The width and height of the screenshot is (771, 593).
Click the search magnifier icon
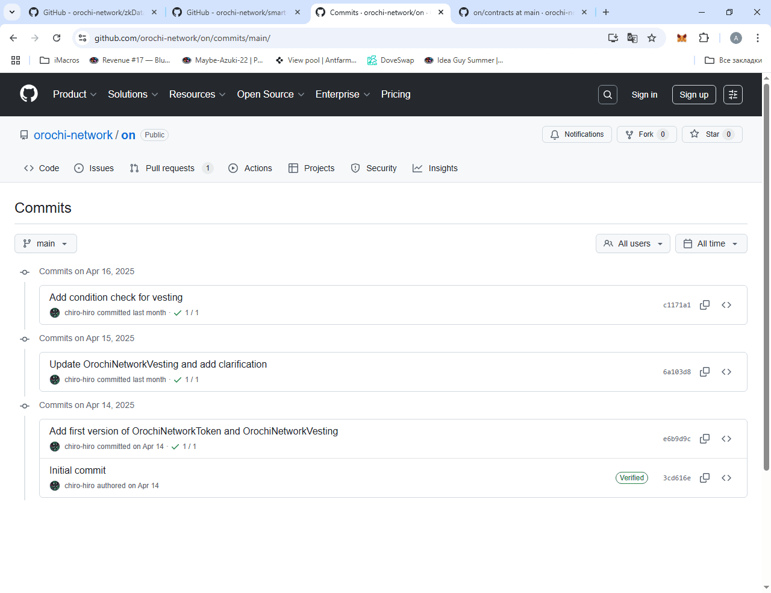tap(608, 95)
